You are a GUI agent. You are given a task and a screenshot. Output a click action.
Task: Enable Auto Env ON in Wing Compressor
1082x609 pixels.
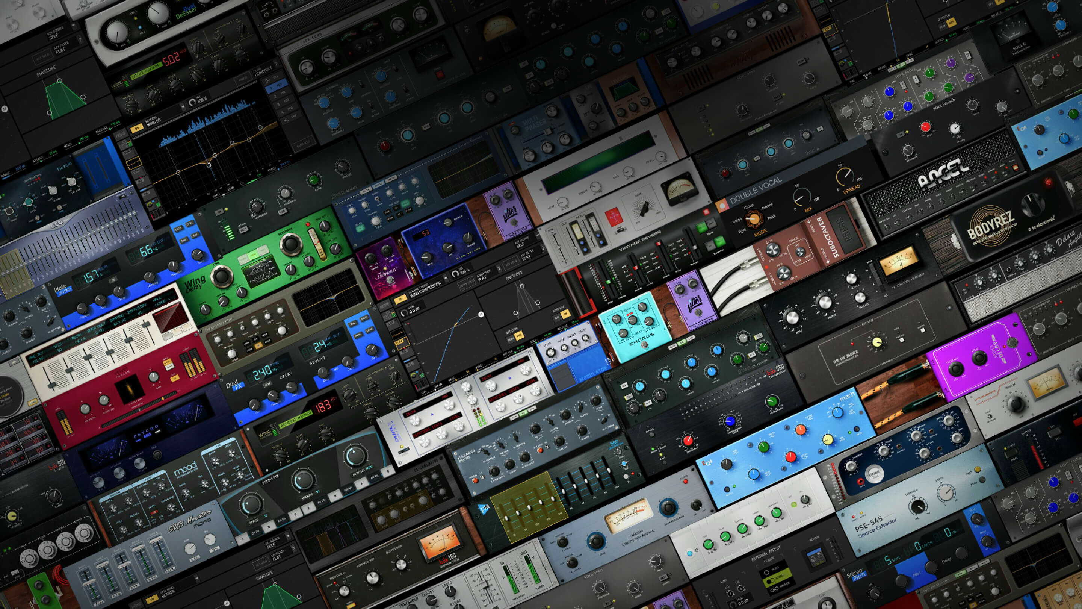[x=566, y=314]
